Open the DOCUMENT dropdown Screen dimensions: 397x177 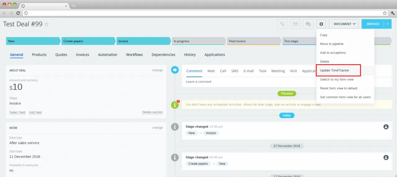click(344, 24)
